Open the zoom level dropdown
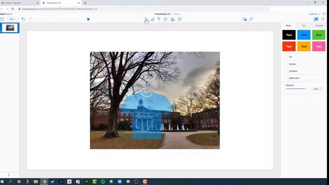The height and width of the screenshot is (185, 329). (x=12, y=20)
